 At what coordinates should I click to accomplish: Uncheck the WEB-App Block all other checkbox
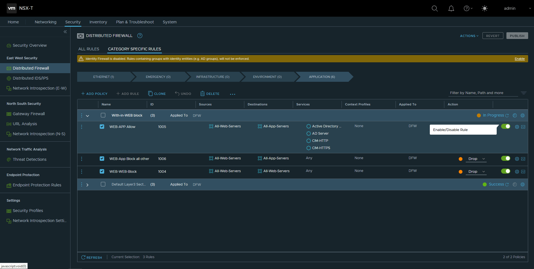[102, 159]
